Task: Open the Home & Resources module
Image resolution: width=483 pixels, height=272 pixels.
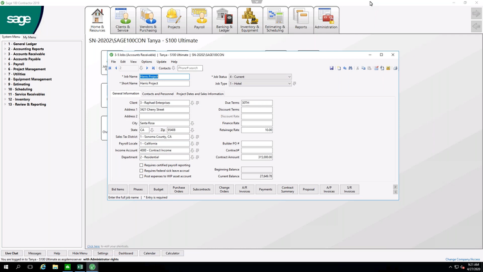Action: click(97, 20)
